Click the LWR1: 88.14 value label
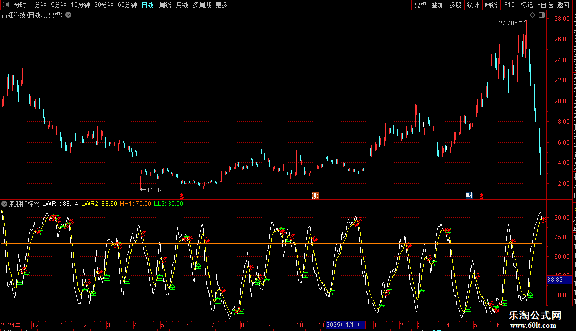 (x=60, y=204)
